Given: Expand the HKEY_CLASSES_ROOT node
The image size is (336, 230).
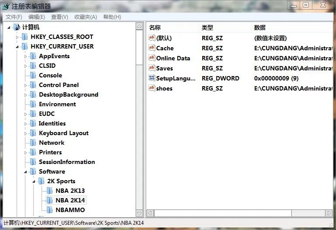Looking at the screenshot, I should pyautogui.click(x=17, y=37).
